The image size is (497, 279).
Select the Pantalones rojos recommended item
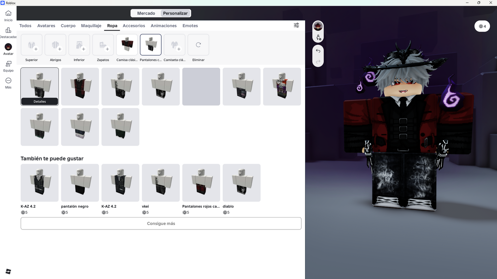click(x=201, y=183)
